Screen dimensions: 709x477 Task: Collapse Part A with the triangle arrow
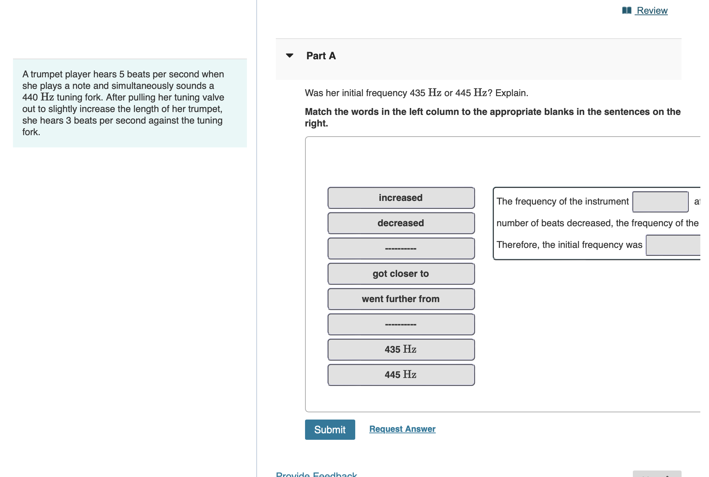pyautogui.click(x=289, y=56)
